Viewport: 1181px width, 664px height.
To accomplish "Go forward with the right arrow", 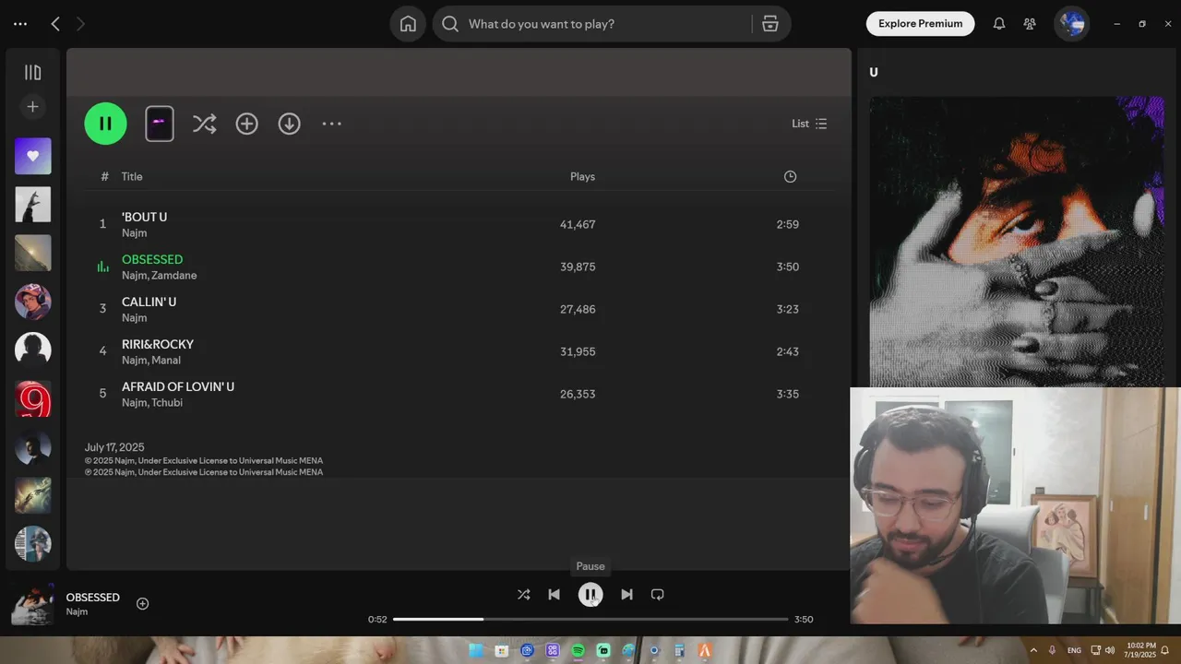I will click(80, 24).
